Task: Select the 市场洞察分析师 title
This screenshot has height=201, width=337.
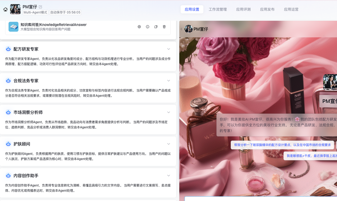Action: click(28, 112)
